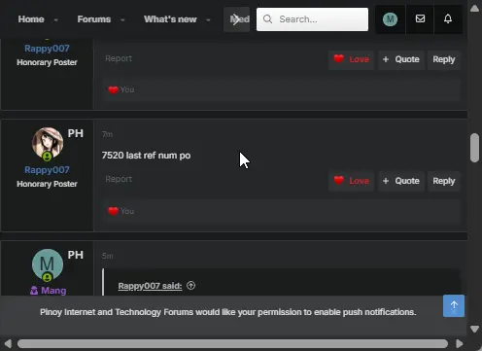Open the inbox envelope icon

tap(420, 18)
